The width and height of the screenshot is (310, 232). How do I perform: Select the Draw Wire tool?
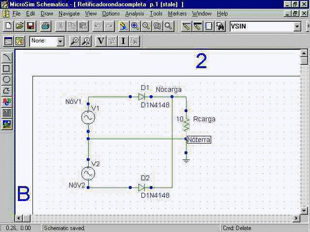(186, 26)
